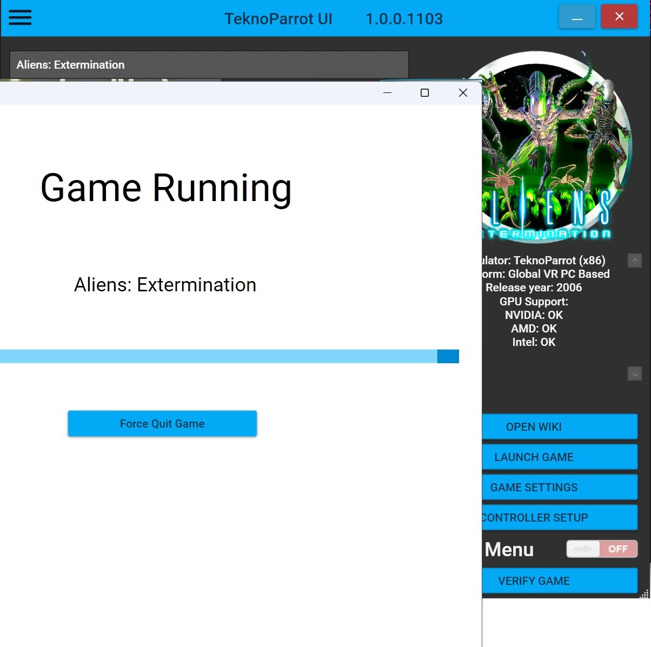The width and height of the screenshot is (651, 647).
Task: Open CONTROLLER SETUP
Action: [560, 518]
